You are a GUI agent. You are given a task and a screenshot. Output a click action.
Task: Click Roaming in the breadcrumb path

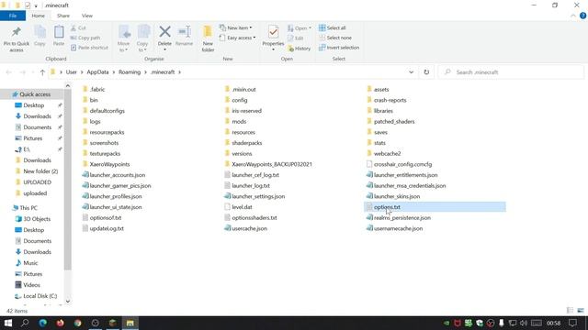[130, 72]
